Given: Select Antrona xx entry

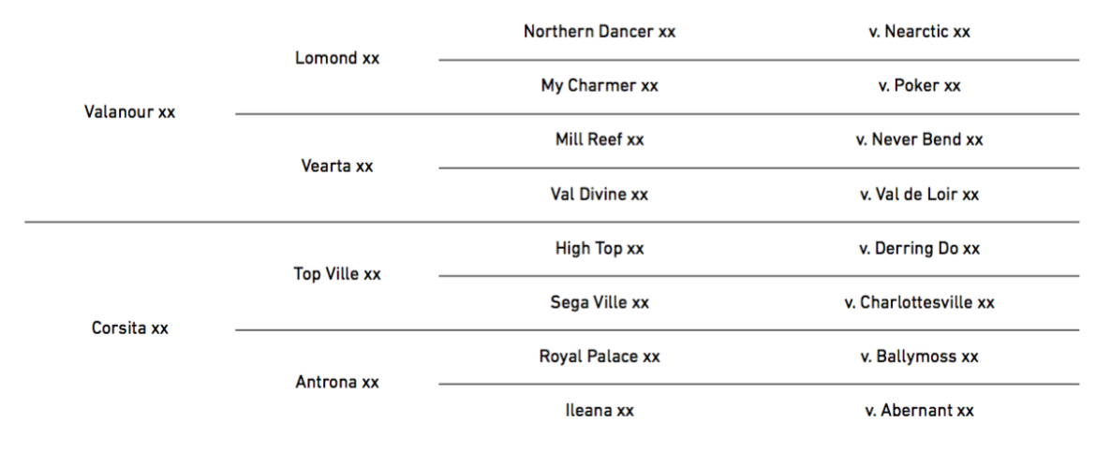Looking at the screenshot, I should point(337,382).
